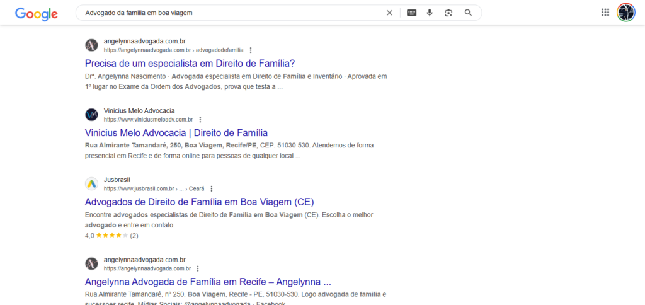645x305 pixels.
Task: Open the on-screen keyboard input tool
Action: [x=411, y=13]
